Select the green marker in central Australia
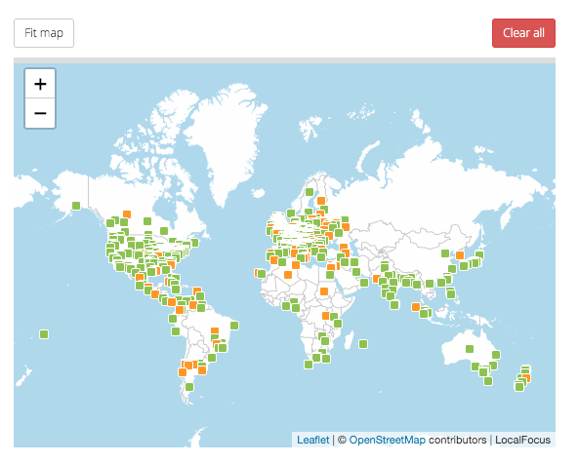 (470, 349)
